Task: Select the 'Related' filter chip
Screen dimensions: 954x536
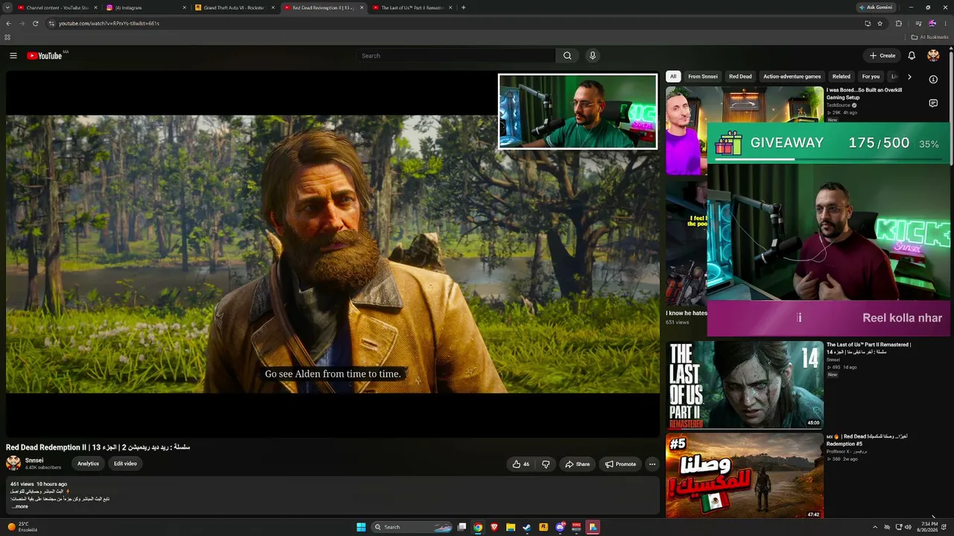Action: [841, 77]
